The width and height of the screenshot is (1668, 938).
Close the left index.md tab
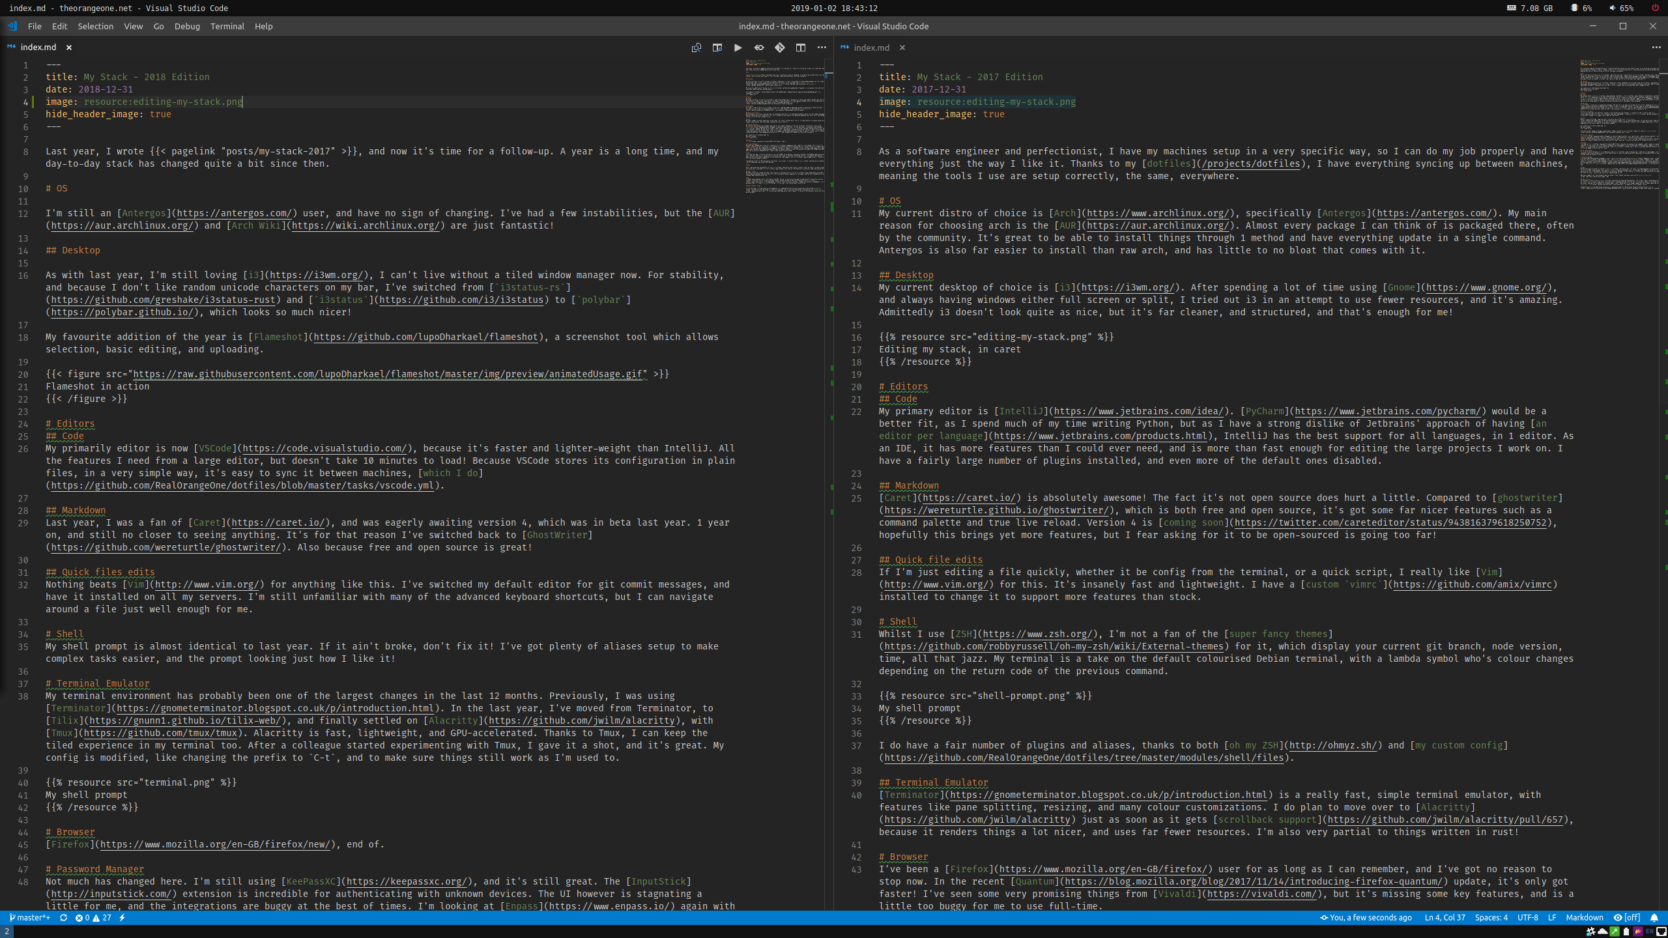click(x=69, y=48)
